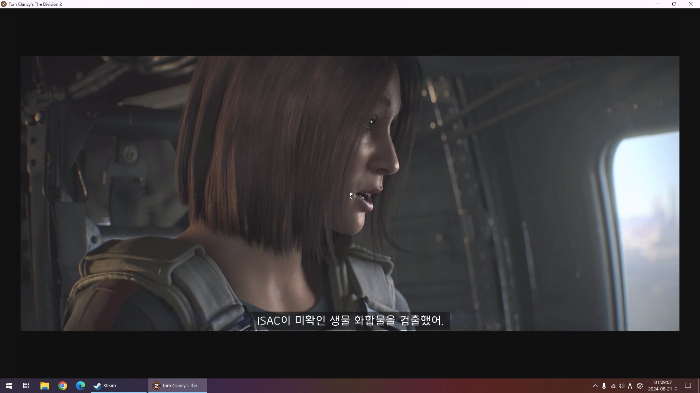Select the Tom Clancy's The Division taskbar item
The height and width of the screenshot is (393, 700).
click(x=178, y=386)
